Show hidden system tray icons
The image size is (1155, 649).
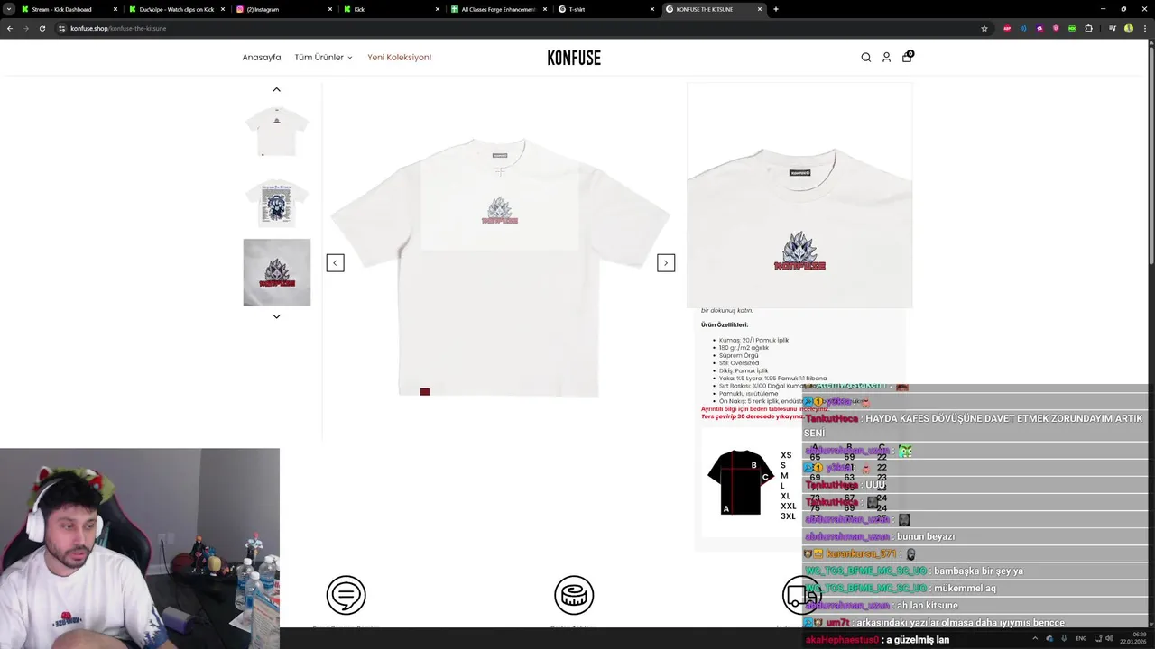coord(1035,638)
